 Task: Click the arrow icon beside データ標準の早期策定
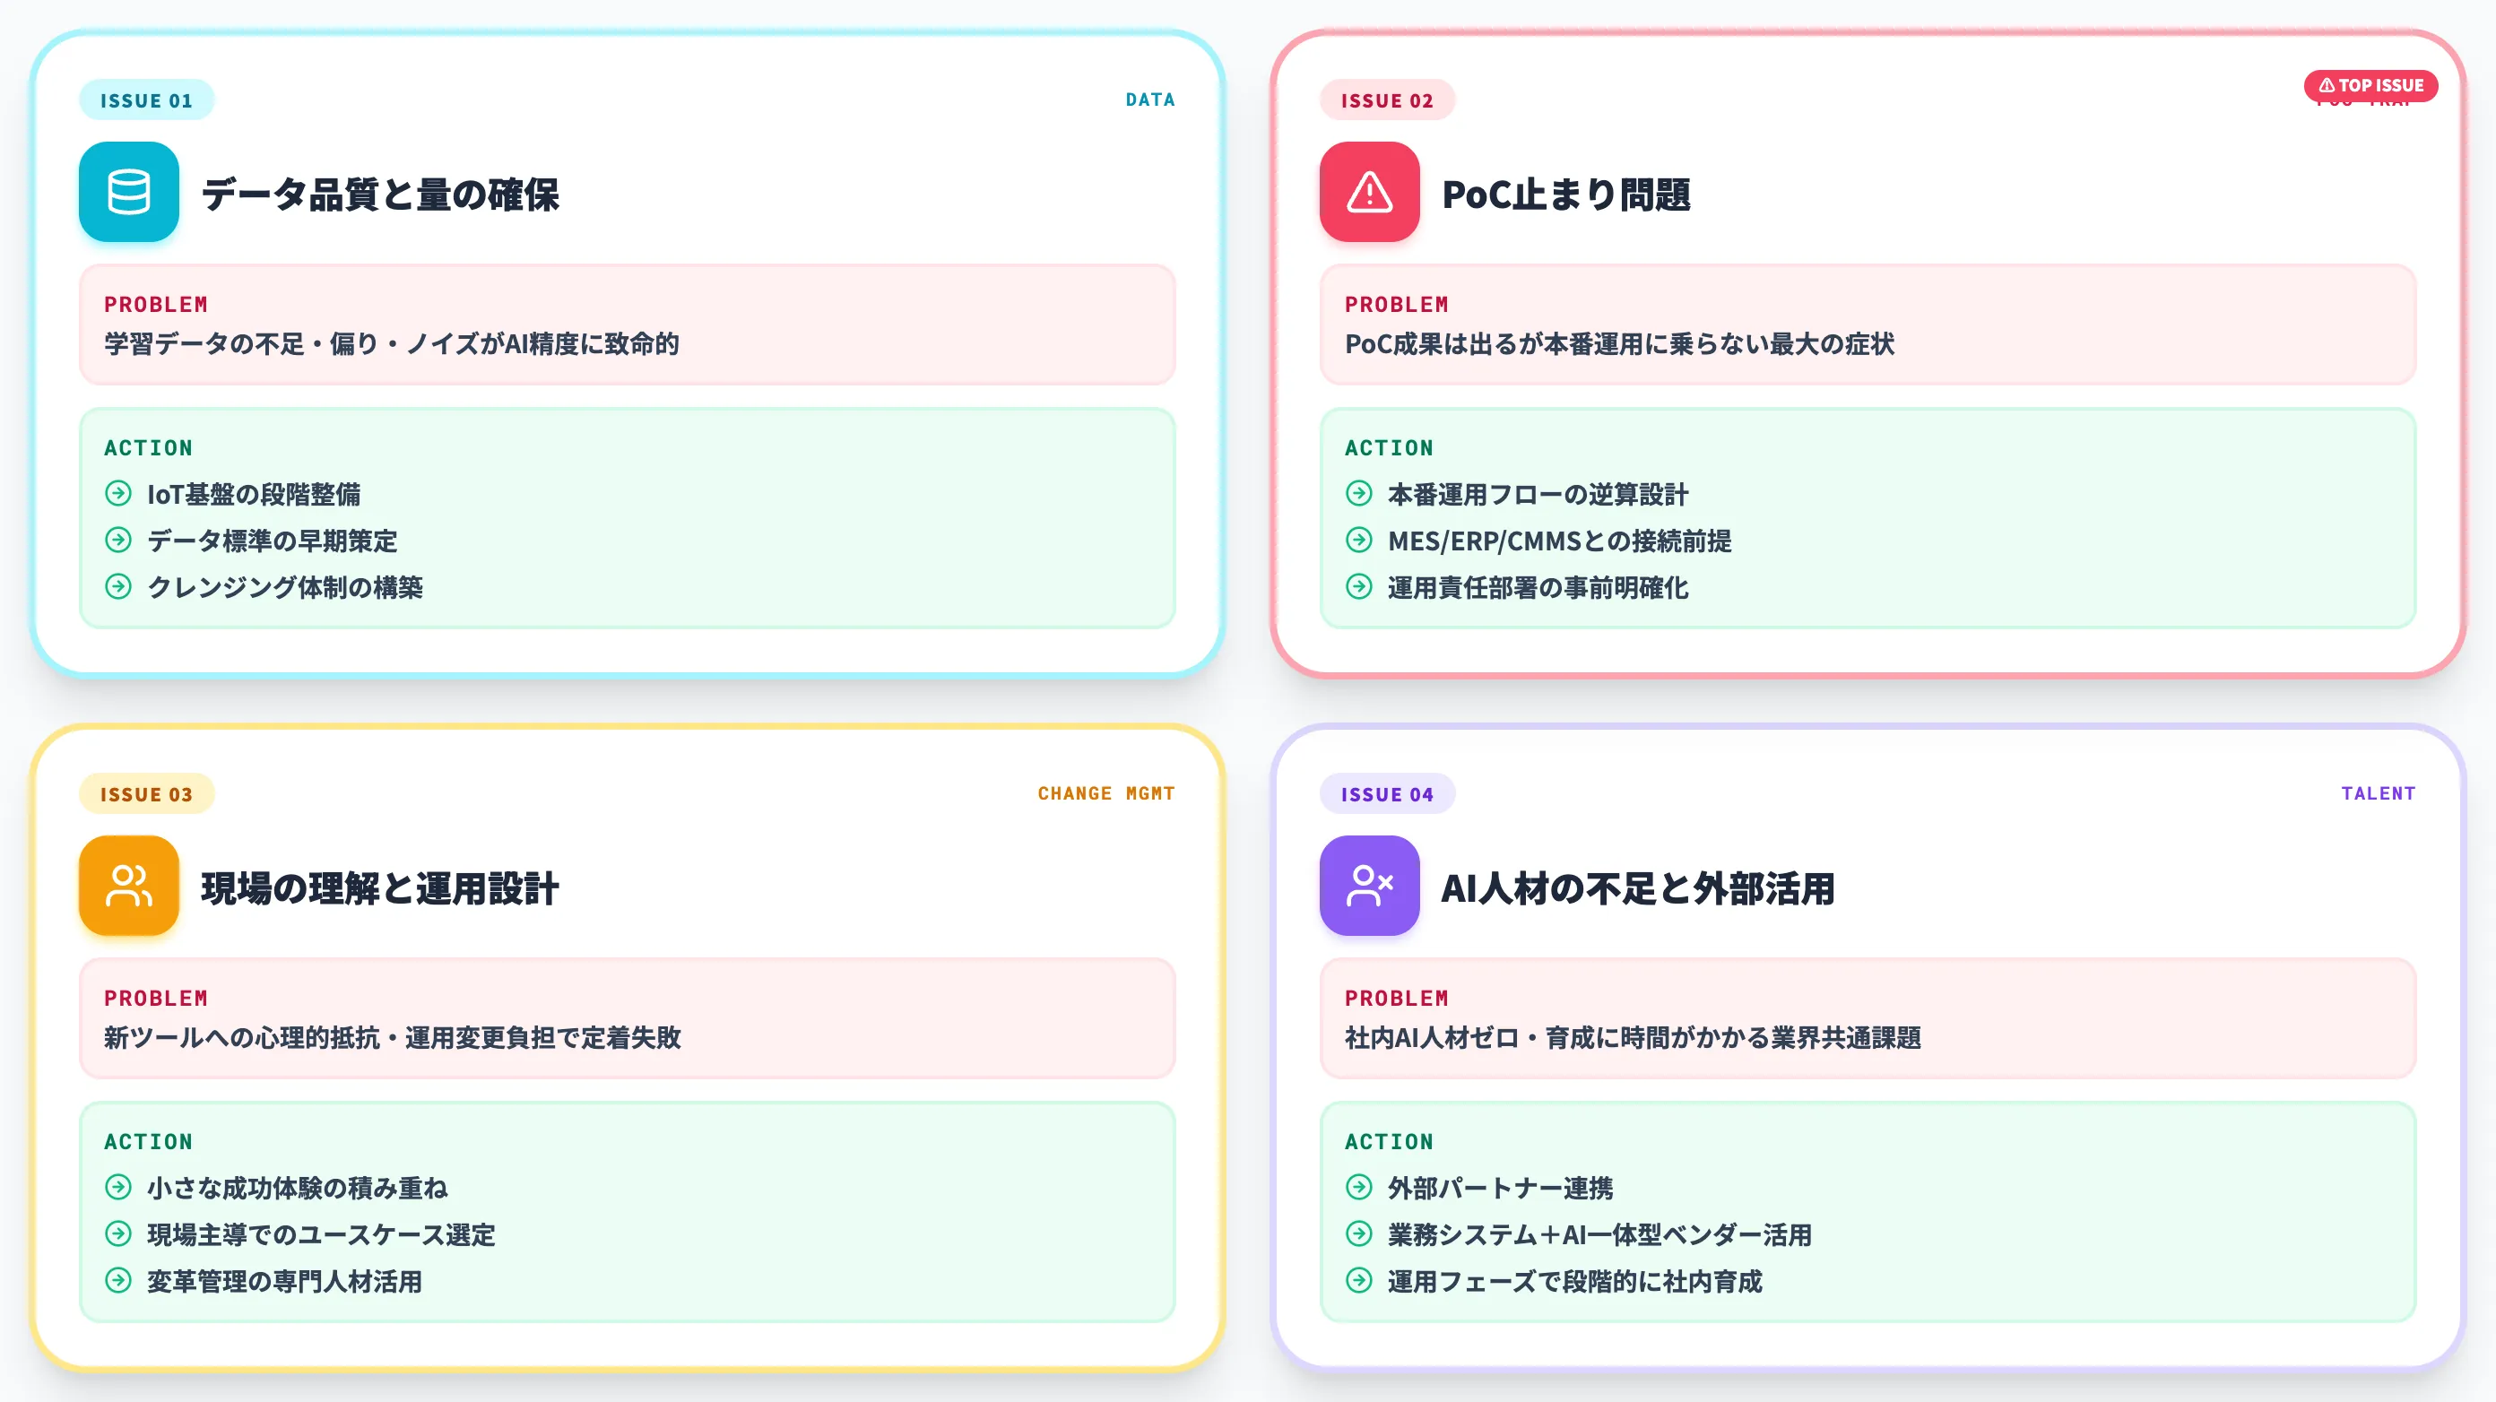click(x=118, y=540)
